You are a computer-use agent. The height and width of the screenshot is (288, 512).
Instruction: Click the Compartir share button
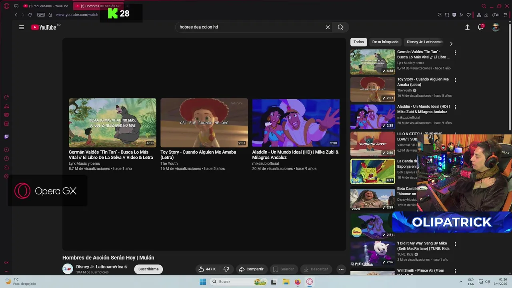(x=251, y=269)
